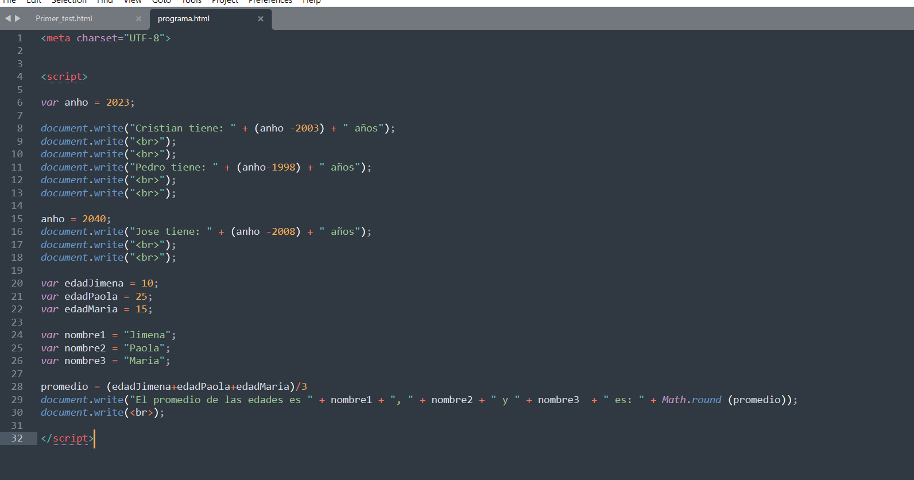Click the 'var nombre3 = "Maria"' line
The image size is (914, 480).
click(x=106, y=361)
